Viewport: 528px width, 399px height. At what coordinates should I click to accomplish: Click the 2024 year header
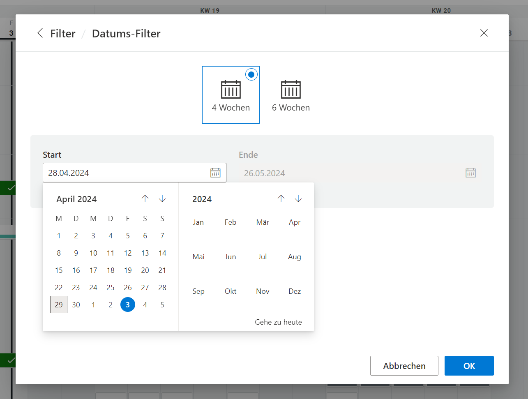[202, 199]
